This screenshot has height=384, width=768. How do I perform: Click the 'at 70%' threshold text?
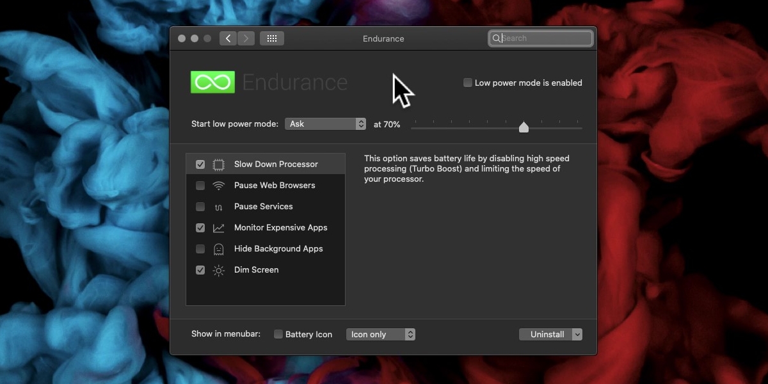[387, 125]
